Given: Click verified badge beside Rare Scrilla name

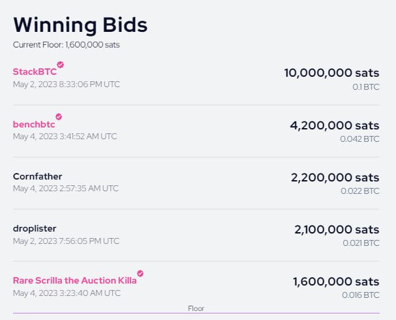Looking at the screenshot, I should pyautogui.click(x=140, y=273).
